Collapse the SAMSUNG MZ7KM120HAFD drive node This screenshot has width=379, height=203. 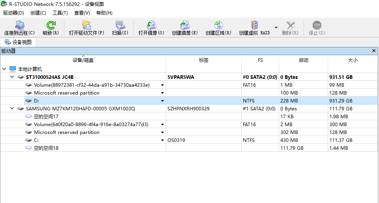[x=12, y=108]
